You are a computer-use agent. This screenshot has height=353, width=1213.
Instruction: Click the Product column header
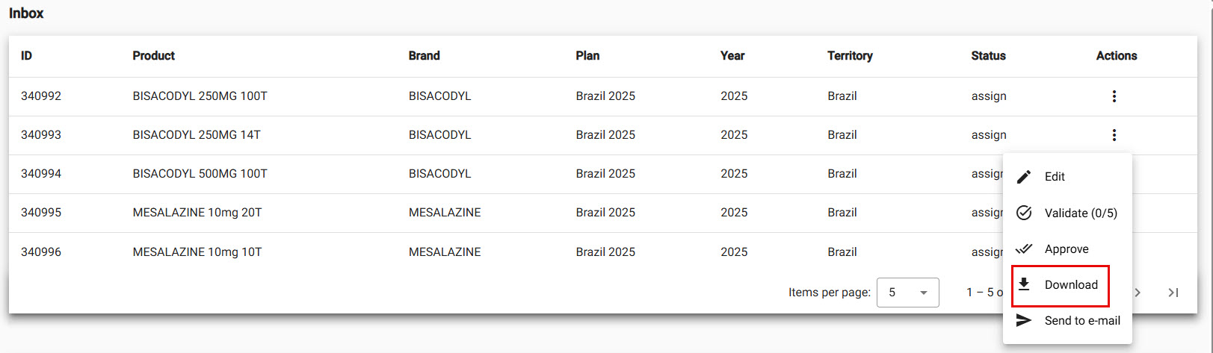[153, 56]
